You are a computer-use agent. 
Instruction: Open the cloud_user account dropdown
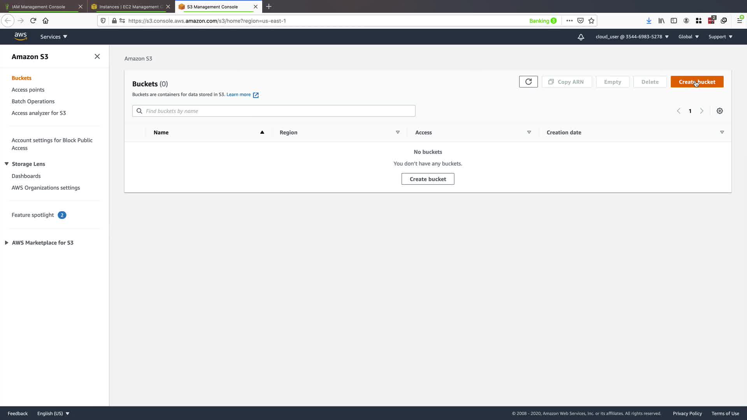pos(632,37)
